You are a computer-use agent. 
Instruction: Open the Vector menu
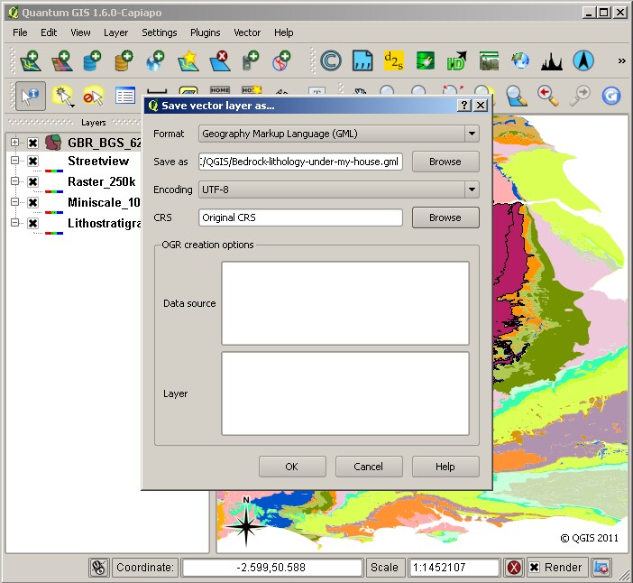coord(247,32)
